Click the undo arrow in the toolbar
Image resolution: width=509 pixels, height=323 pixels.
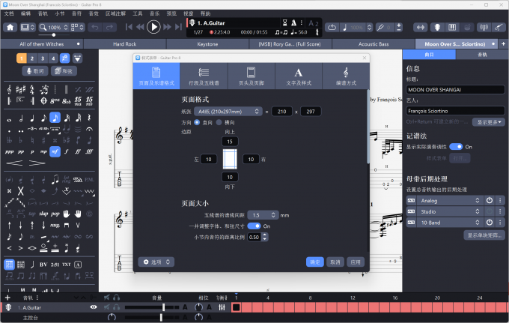(x=95, y=27)
